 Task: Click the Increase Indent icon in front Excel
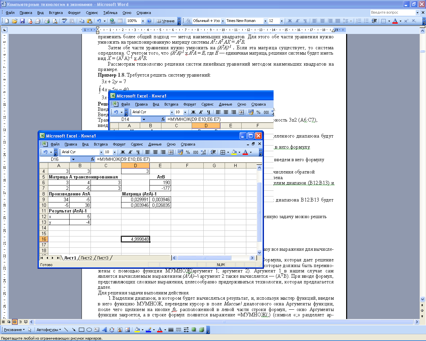tap(213, 152)
